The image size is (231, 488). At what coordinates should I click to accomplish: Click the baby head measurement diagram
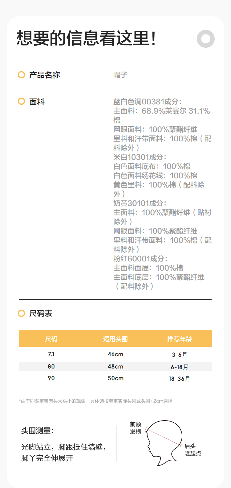[164, 442]
